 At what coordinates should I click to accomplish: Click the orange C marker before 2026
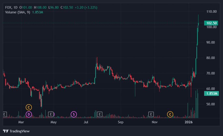[170, 114]
